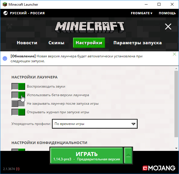This screenshot has width=179, height=174.
Task: Toggle 'Открывать журнал при запуске игры'
Action: [18, 112]
